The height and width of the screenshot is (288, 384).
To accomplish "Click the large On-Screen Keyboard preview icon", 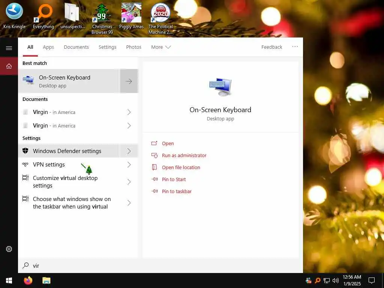I will (220, 87).
